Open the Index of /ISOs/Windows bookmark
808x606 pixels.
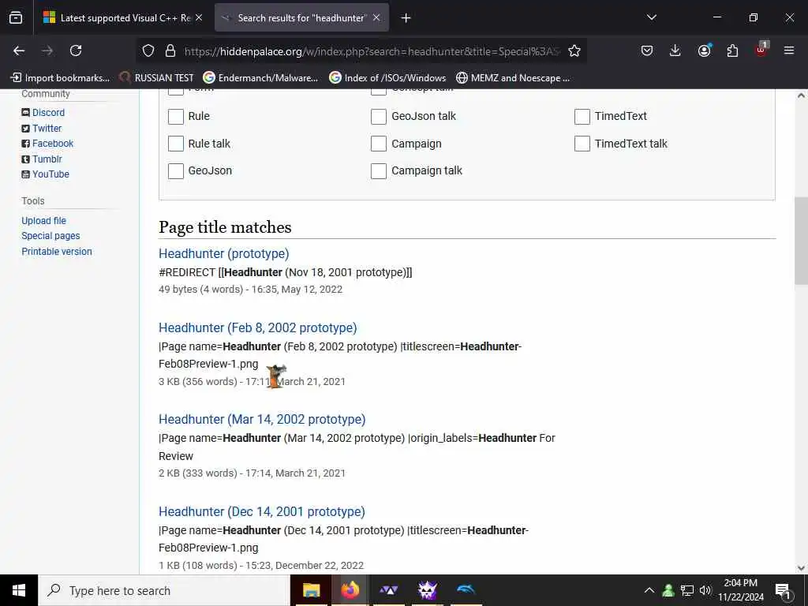point(387,78)
